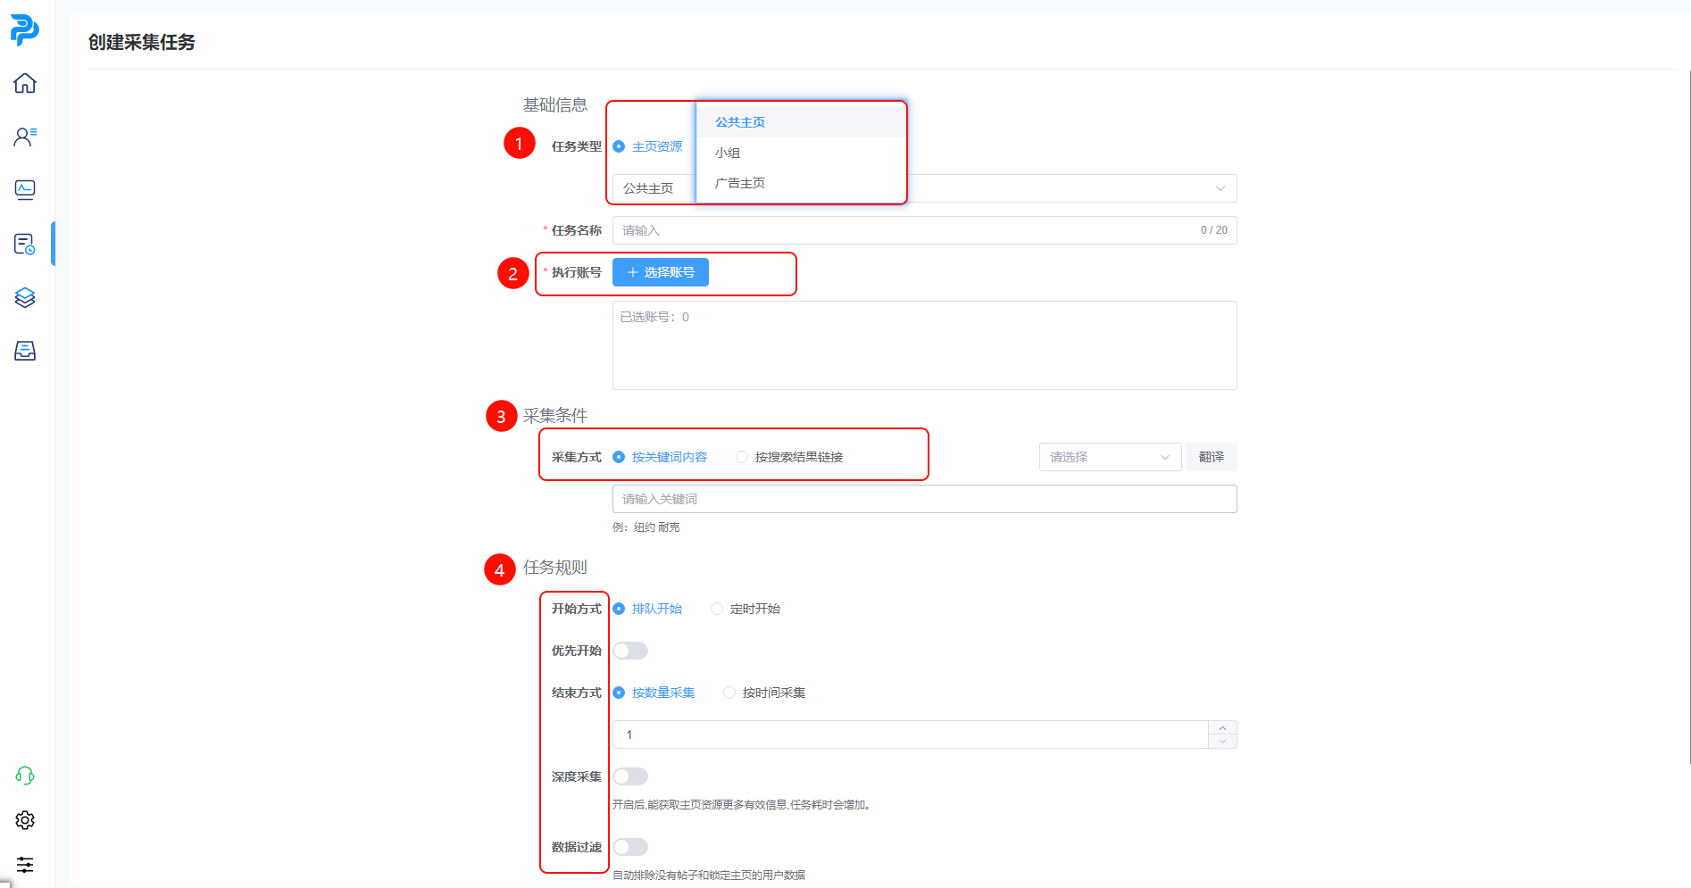This screenshot has height=888, width=1691.
Task: Enable the 深度采集 switch
Action: click(630, 776)
